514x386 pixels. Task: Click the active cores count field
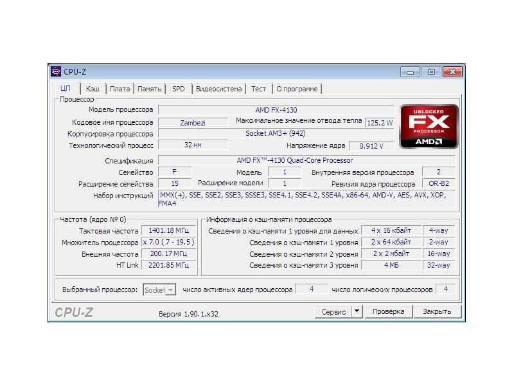[312, 289]
